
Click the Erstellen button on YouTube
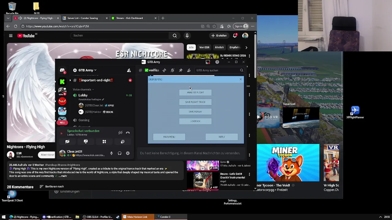(x=219, y=36)
